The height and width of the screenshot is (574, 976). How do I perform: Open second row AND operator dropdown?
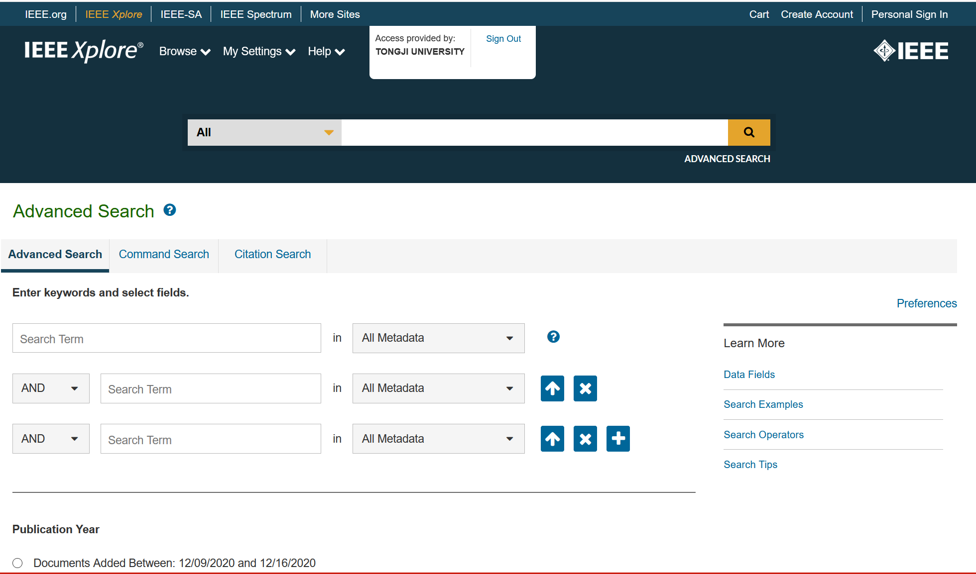tap(51, 388)
